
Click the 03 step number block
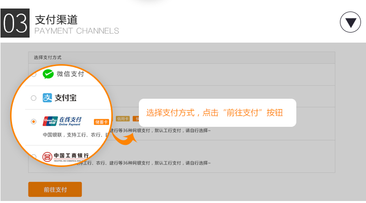pos(15,23)
